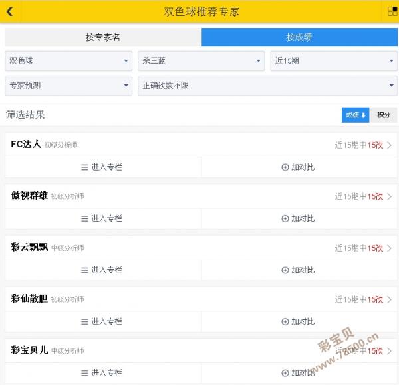Enter the column of 彩仙散胆
This screenshot has height=385, width=399.
103,322
